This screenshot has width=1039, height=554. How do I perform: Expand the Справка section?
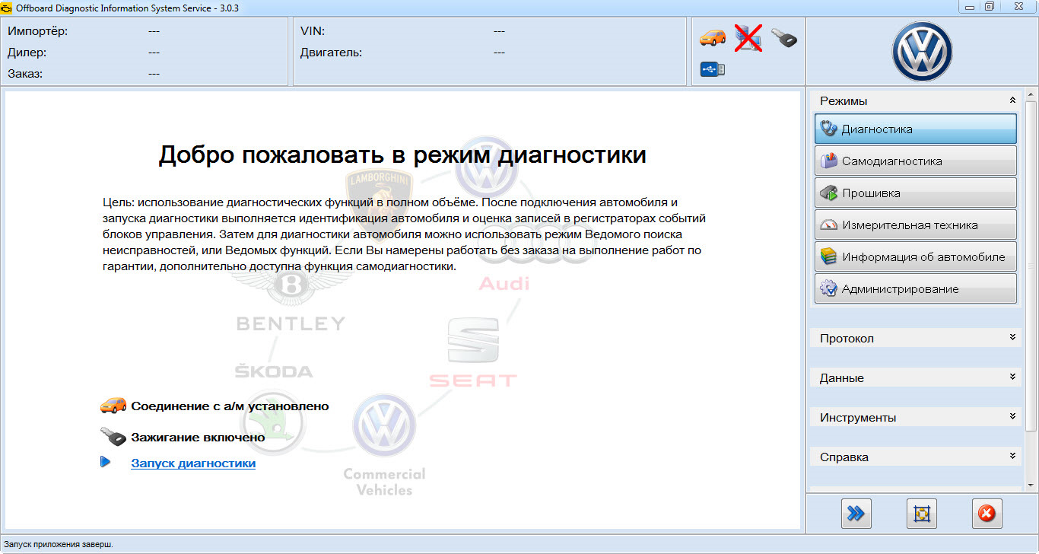pyautogui.click(x=1012, y=456)
